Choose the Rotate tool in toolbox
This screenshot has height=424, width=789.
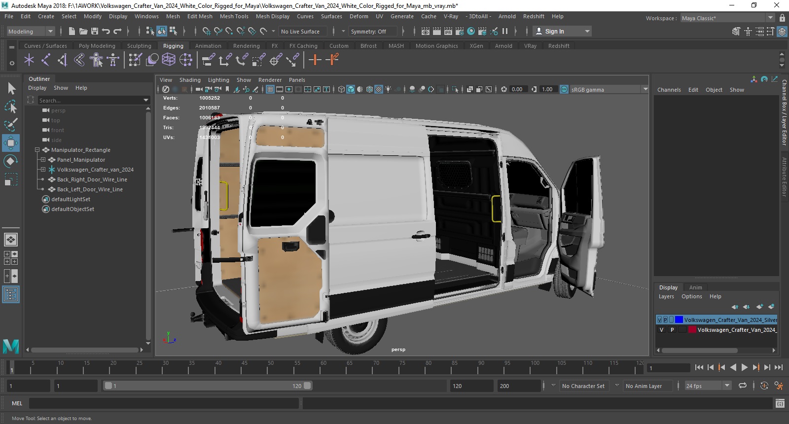(11, 161)
